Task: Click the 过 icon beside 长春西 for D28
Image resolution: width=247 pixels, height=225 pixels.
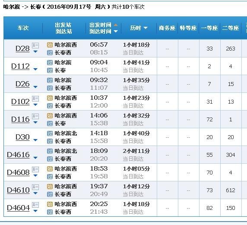Action: point(50,53)
